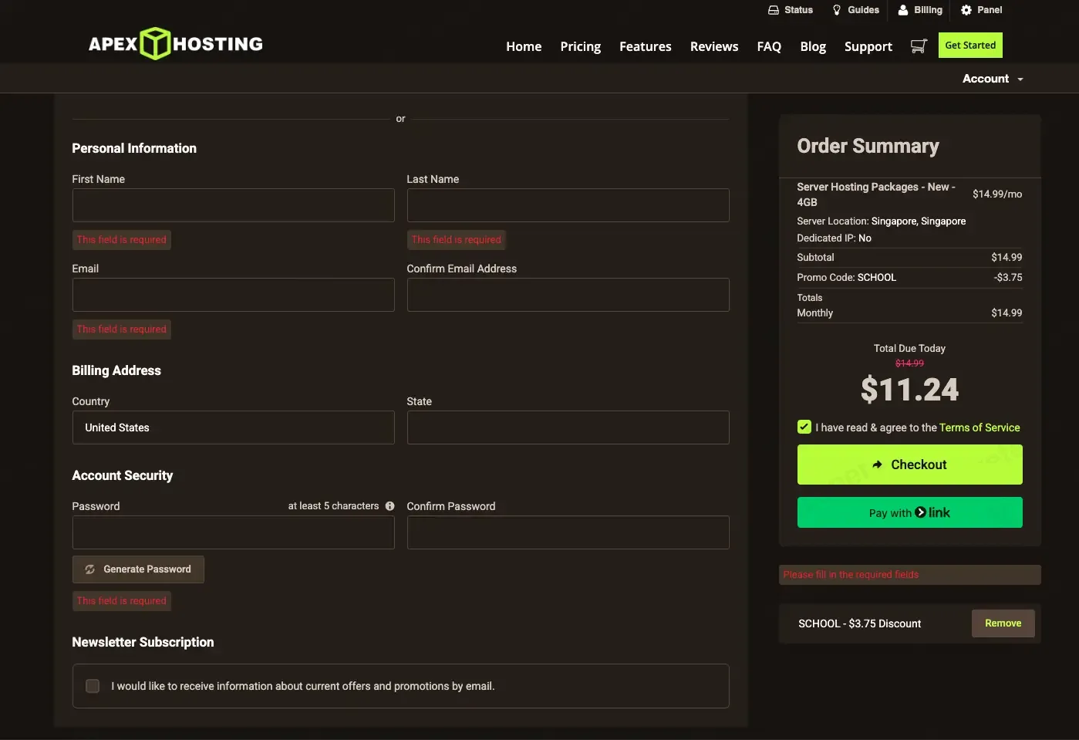The image size is (1079, 740).
Task: Click the struck-through $14.99 price
Action: pyautogui.click(x=909, y=363)
